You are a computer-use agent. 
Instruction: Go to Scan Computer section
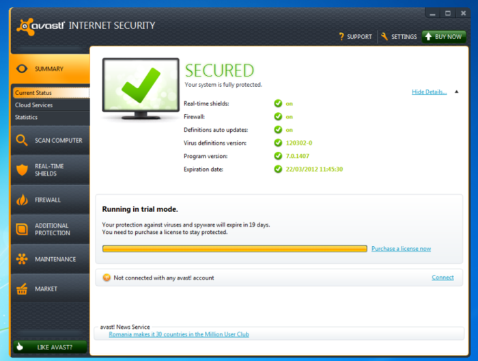pos(50,140)
